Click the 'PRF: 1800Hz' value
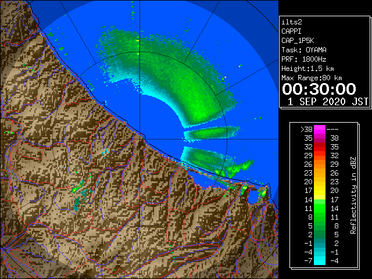Image resolution: width=372 pixels, height=279 pixels. pyautogui.click(x=304, y=59)
